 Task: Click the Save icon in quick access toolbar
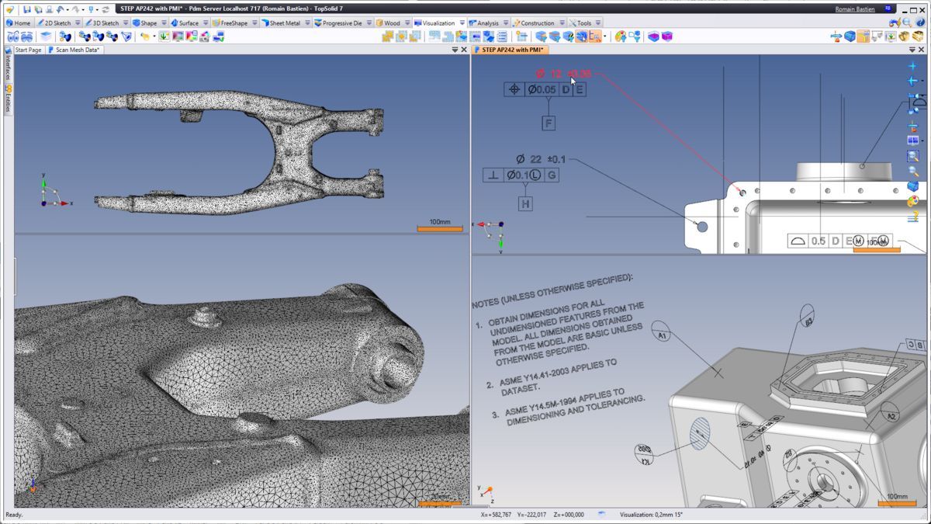coord(27,9)
